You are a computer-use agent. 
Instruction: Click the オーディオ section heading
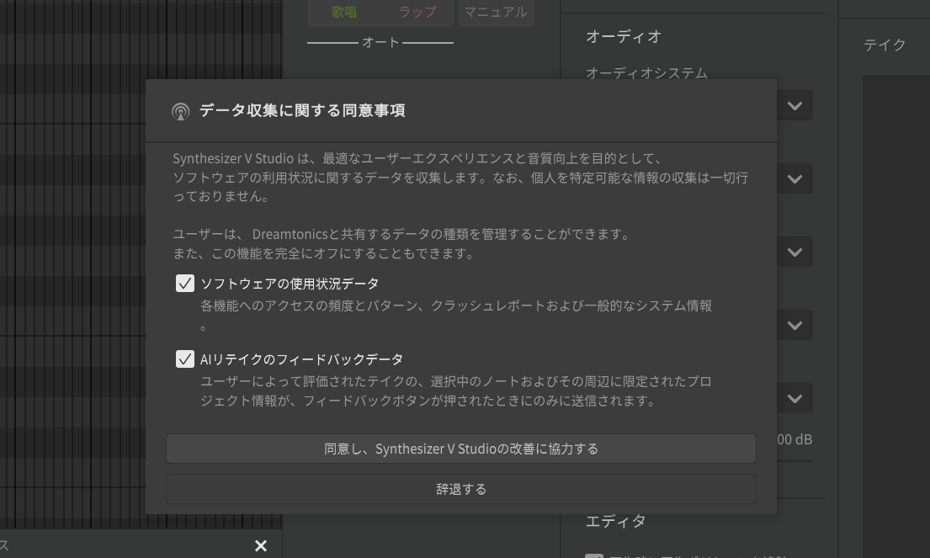click(624, 37)
